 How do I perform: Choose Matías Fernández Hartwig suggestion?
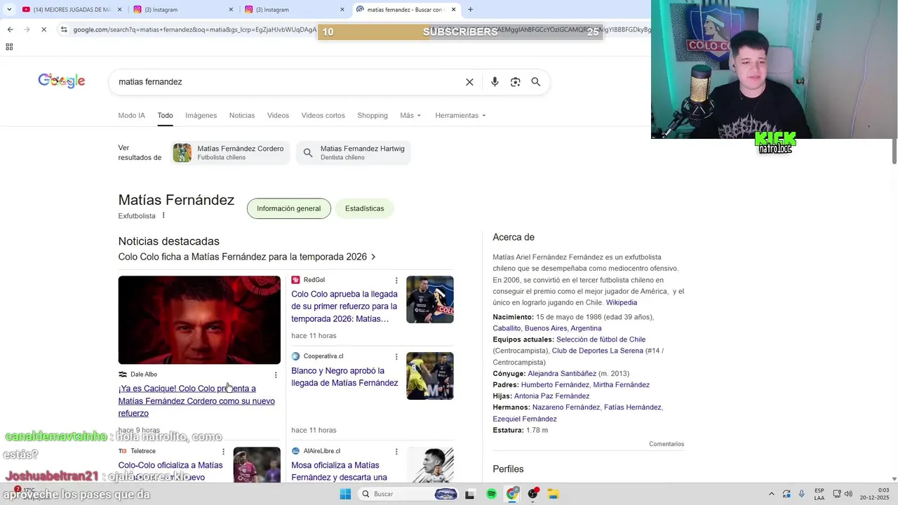click(x=354, y=152)
